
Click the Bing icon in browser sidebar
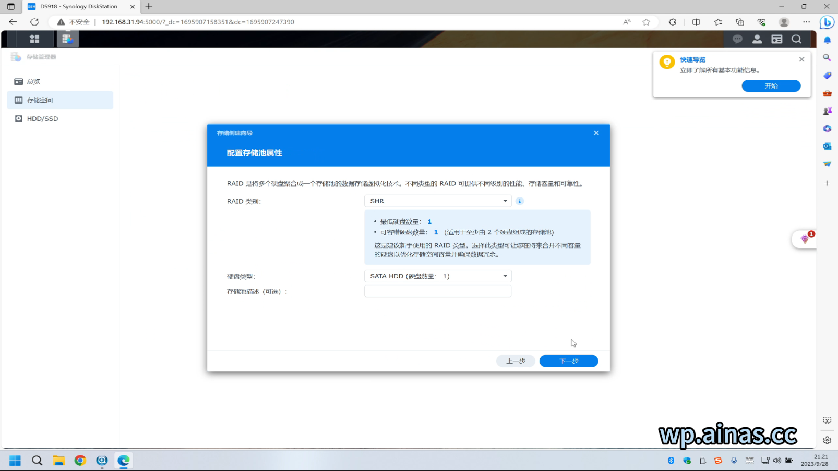[828, 22]
